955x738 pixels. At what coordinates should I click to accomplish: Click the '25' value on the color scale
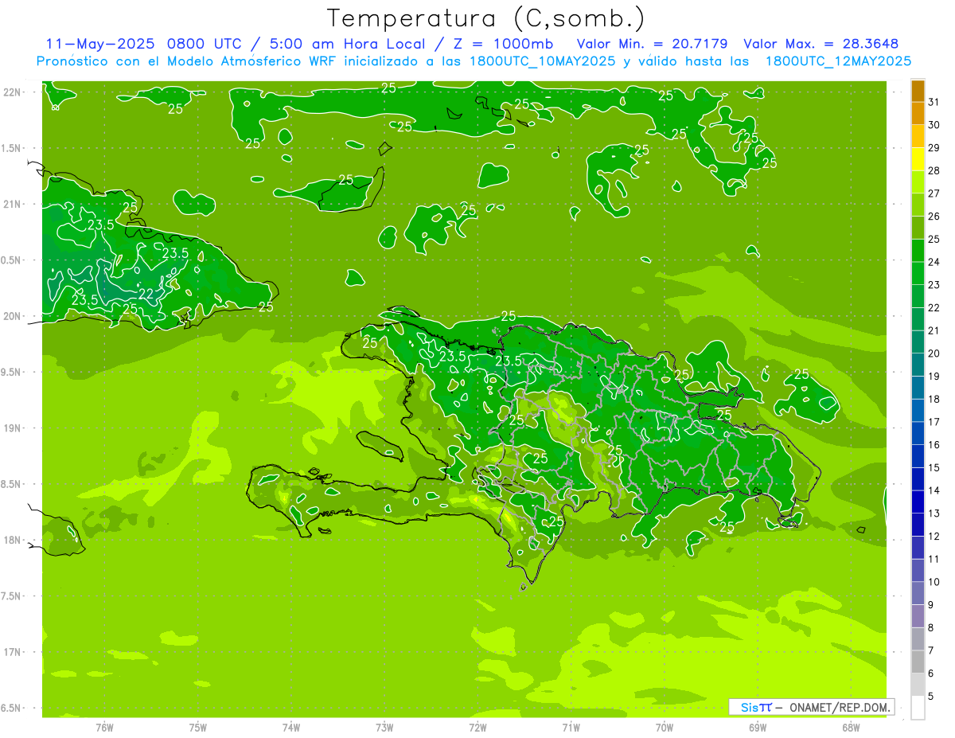(x=934, y=239)
